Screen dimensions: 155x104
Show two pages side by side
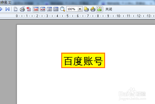pos(56,9)
